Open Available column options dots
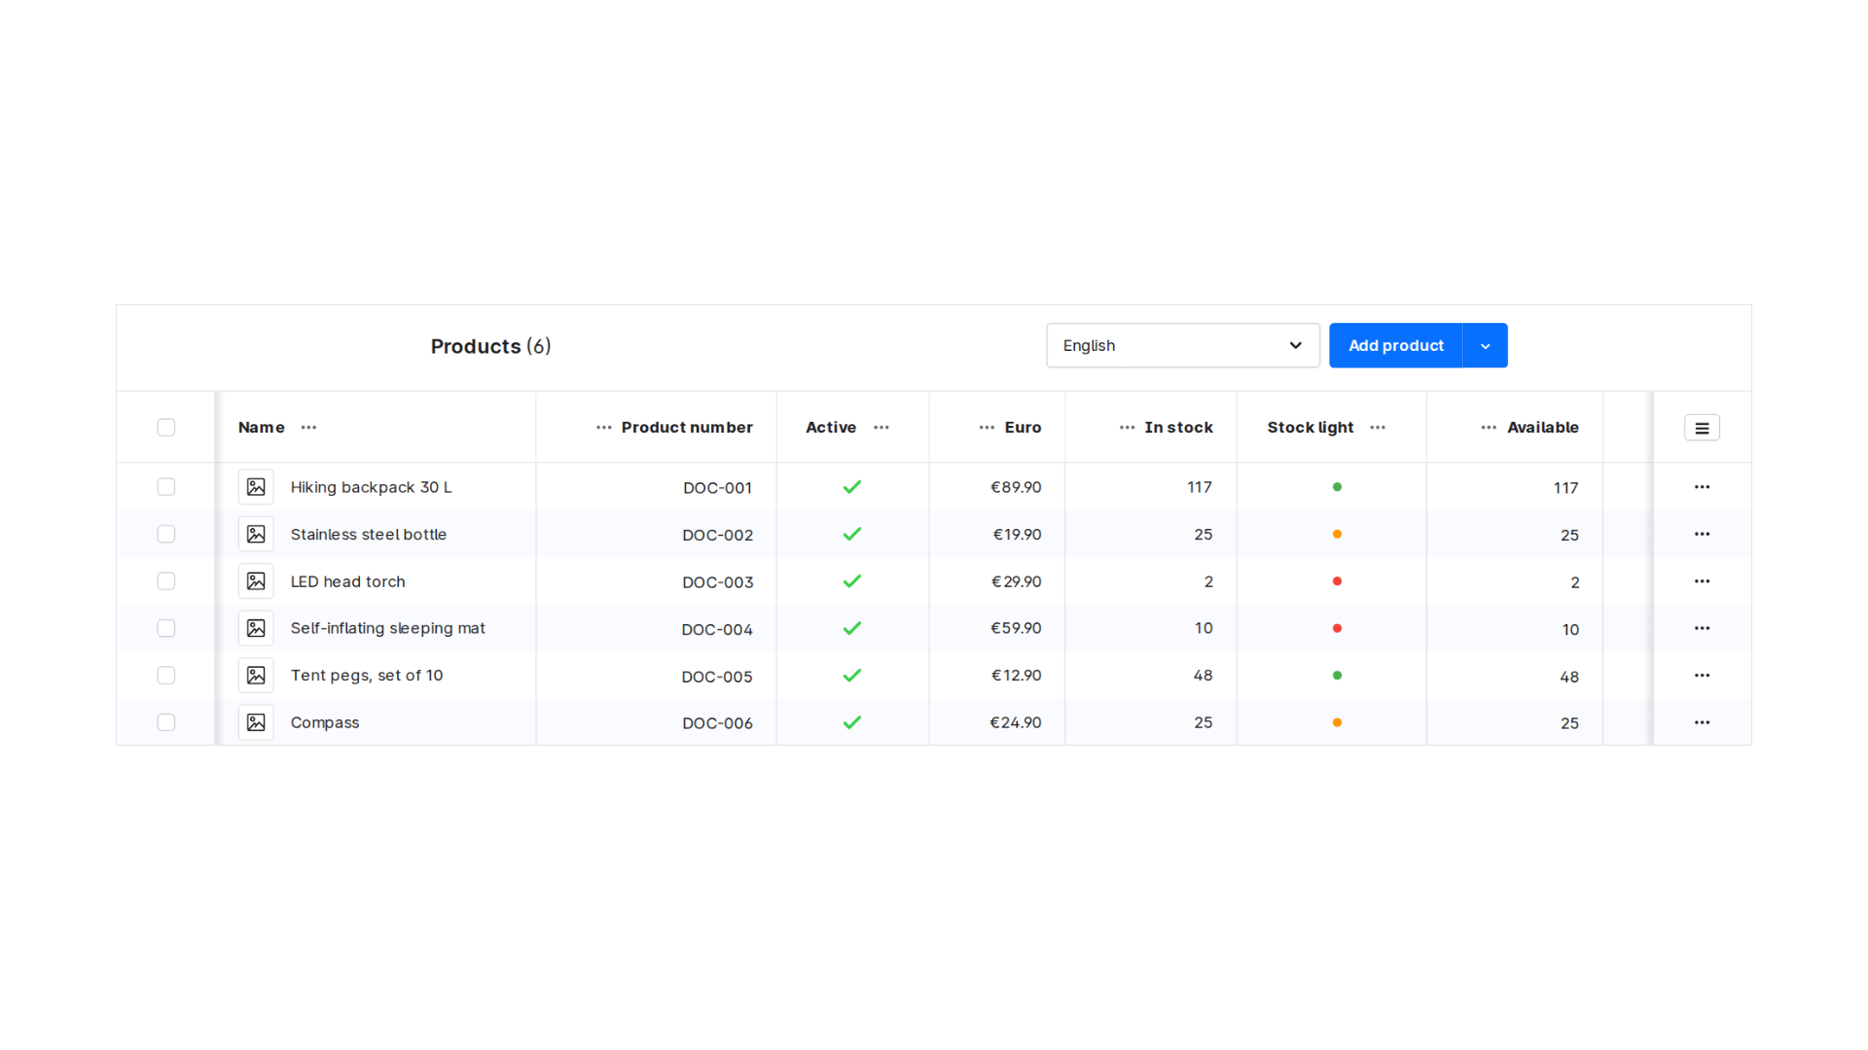 coord(1489,428)
